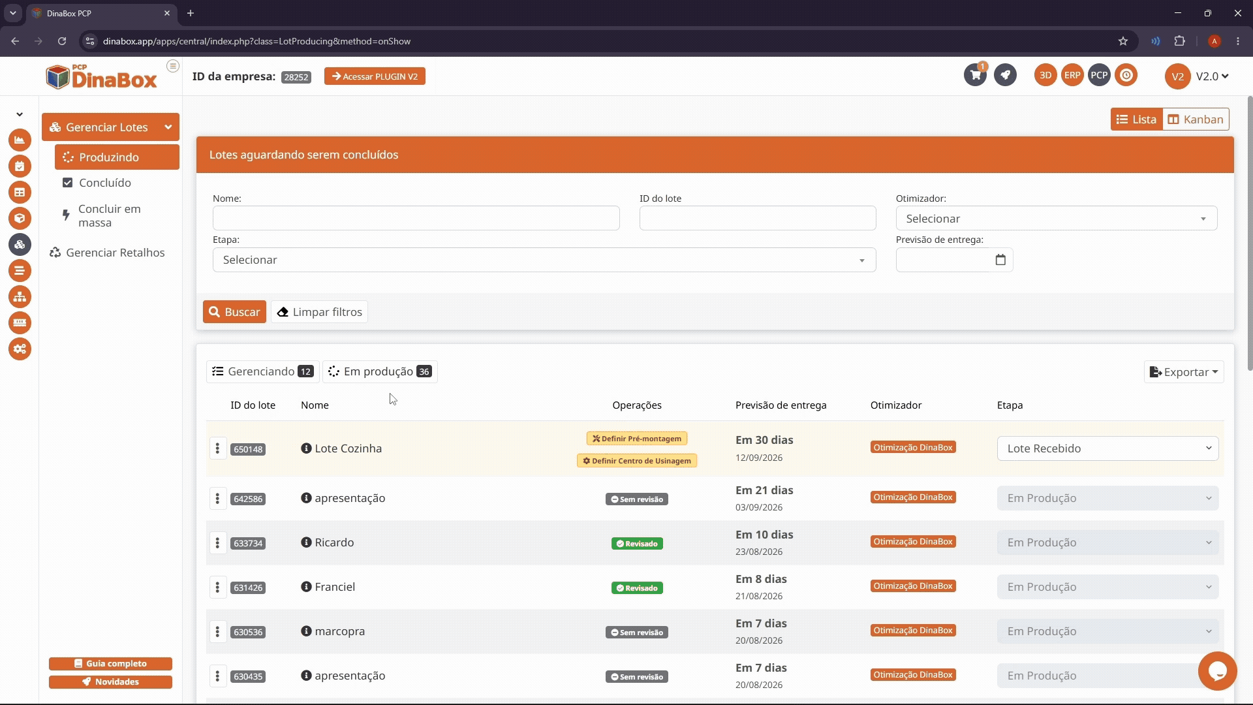Viewport: 1253px width, 705px height.
Task: Click Limpar filtros button
Action: 319,312
